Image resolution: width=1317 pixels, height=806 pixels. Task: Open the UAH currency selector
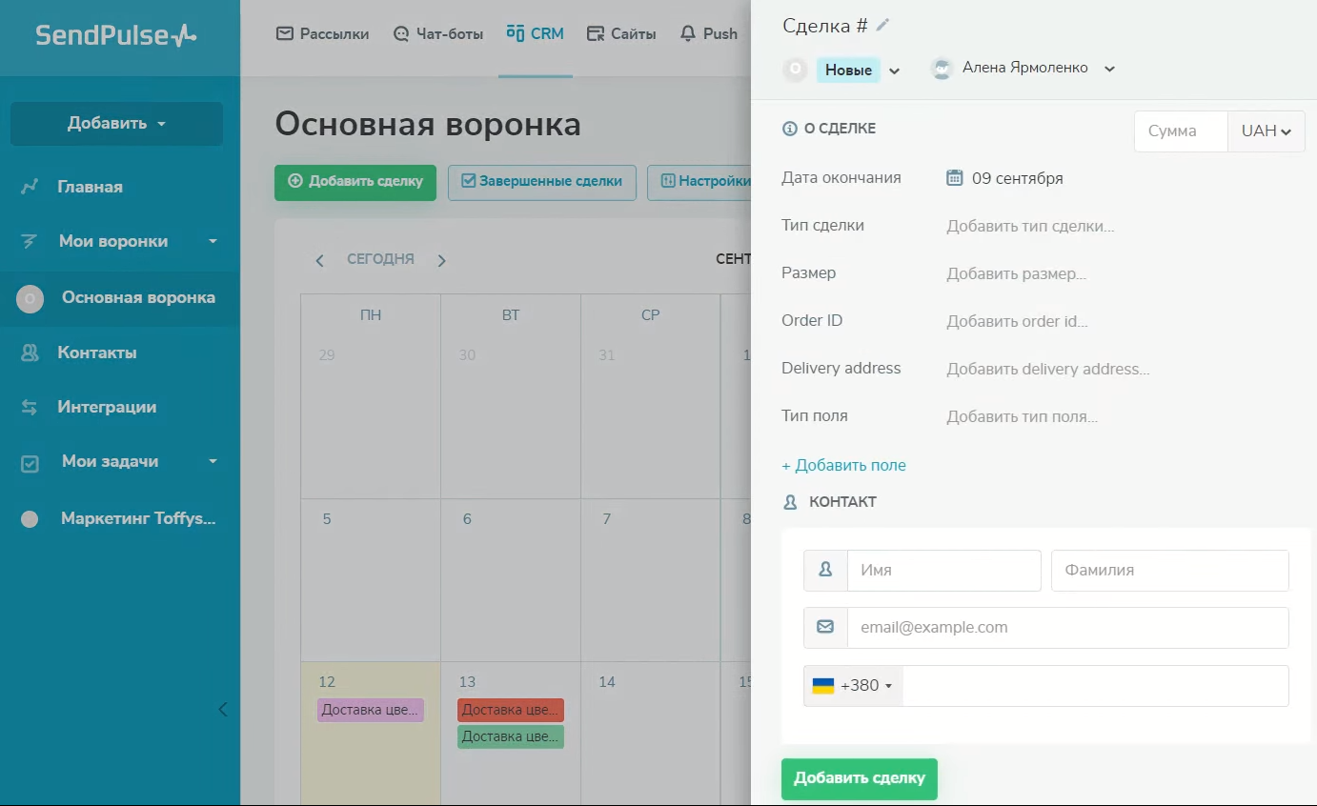pos(1266,131)
